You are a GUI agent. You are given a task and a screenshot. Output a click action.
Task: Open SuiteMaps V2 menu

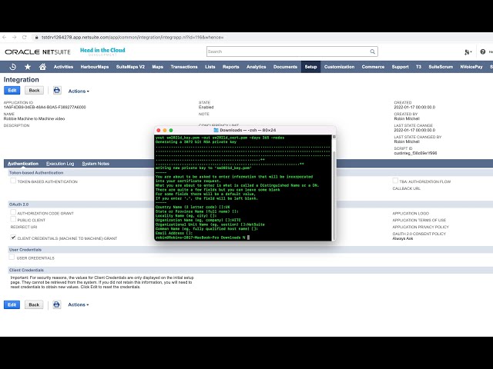pos(130,67)
